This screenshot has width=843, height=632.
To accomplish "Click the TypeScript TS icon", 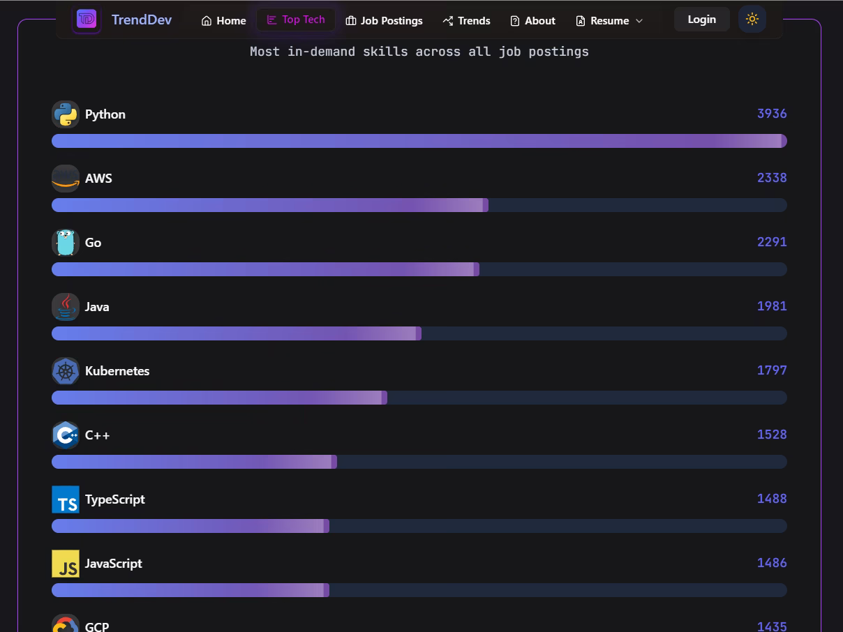I will pyautogui.click(x=66, y=499).
